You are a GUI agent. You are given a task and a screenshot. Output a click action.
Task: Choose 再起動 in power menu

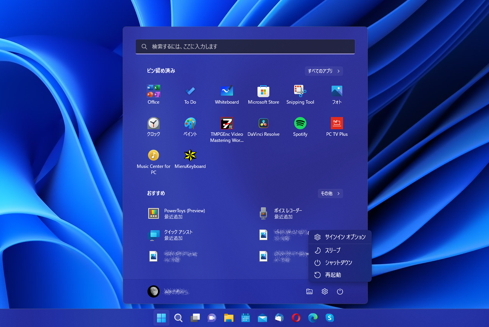(x=340, y=275)
